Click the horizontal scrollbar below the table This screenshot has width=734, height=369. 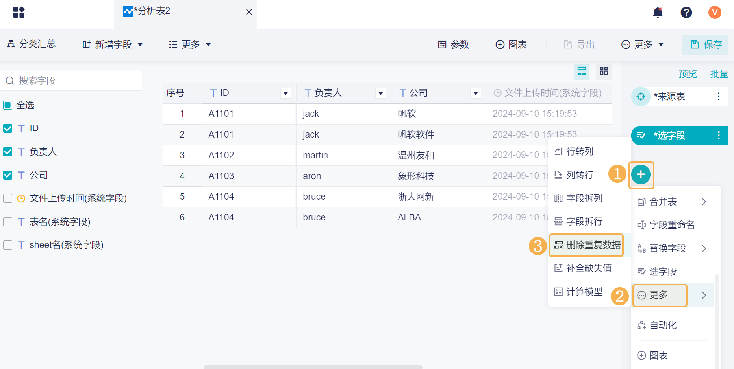(x=313, y=367)
